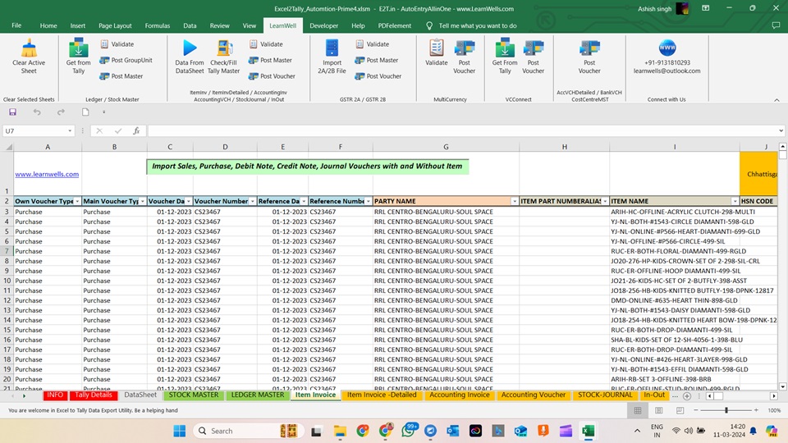Open the Voucher Number column filter dropdown

click(x=251, y=201)
